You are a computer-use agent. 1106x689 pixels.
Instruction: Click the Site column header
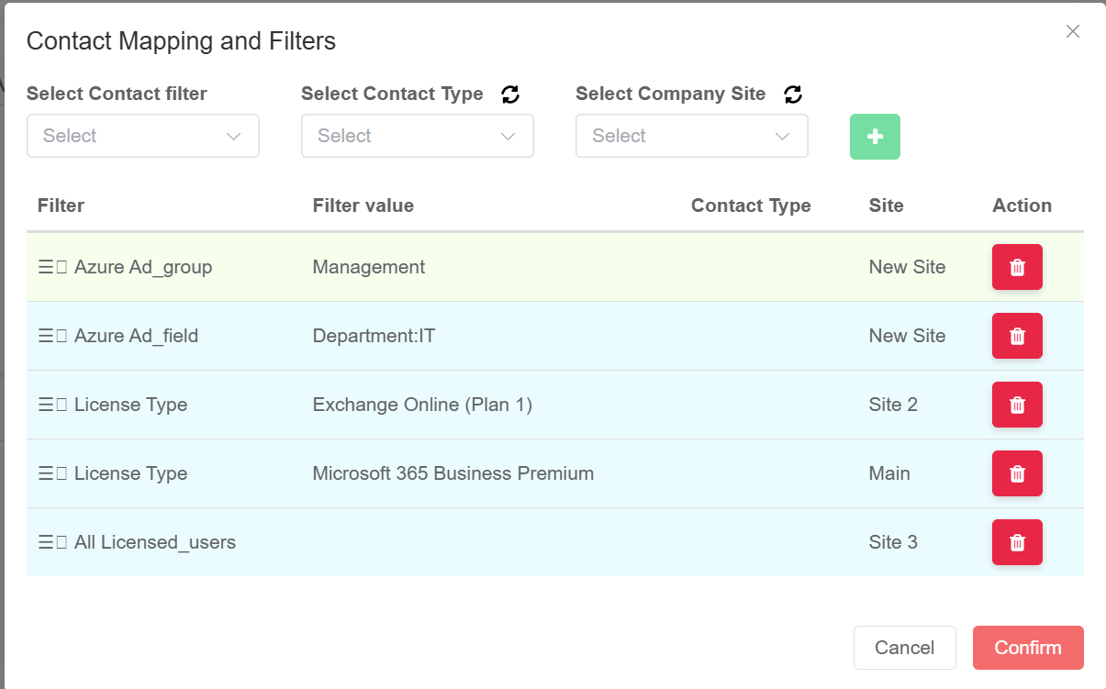[x=887, y=206]
